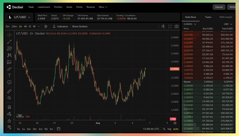Set chart range to 1m

click(x=40, y=129)
